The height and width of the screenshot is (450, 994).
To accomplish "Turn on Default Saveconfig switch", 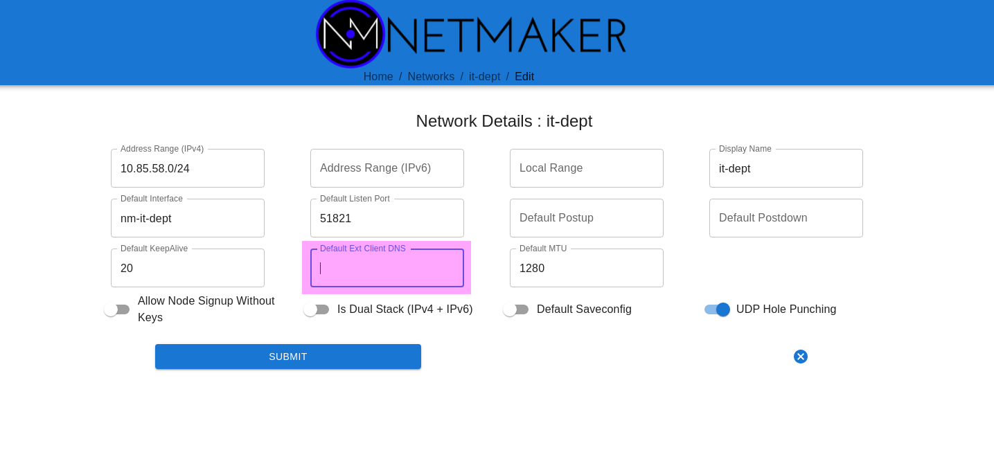I will [516, 309].
